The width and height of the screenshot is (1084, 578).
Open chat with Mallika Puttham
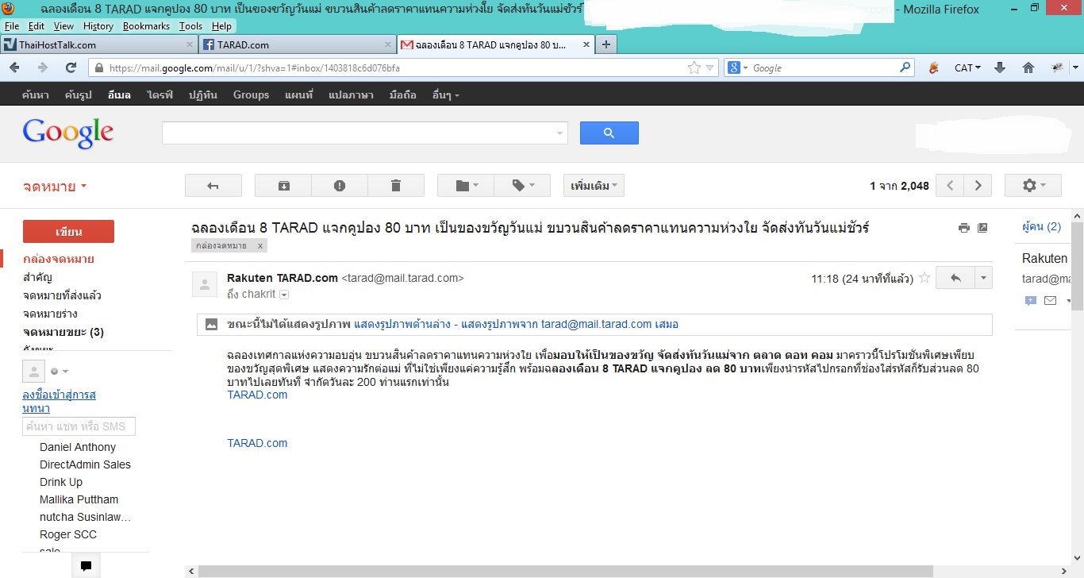[x=79, y=499]
